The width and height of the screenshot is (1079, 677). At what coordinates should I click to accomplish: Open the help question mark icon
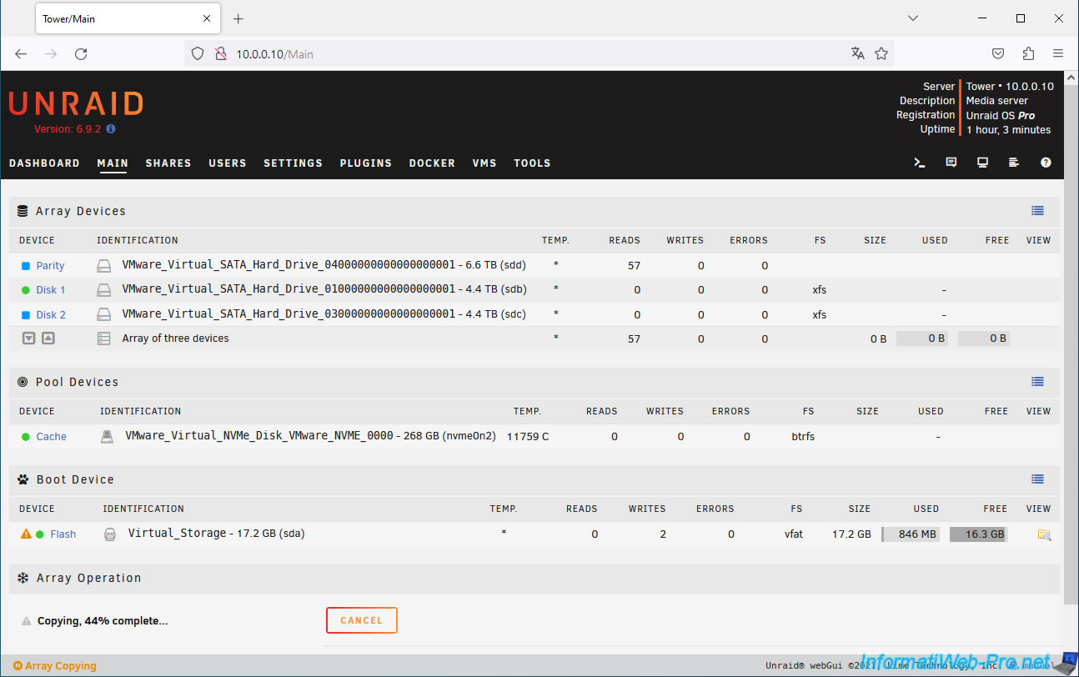click(x=1046, y=163)
